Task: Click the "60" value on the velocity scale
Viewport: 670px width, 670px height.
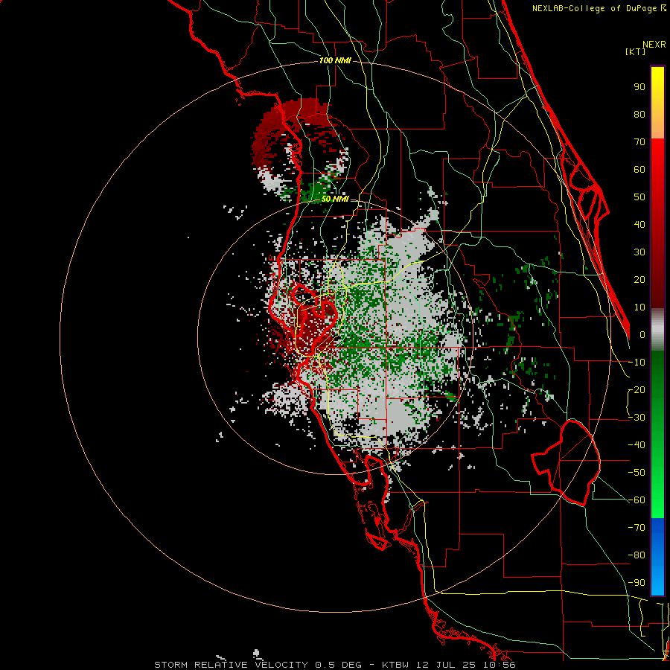Action: pyautogui.click(x=639, y=169)
